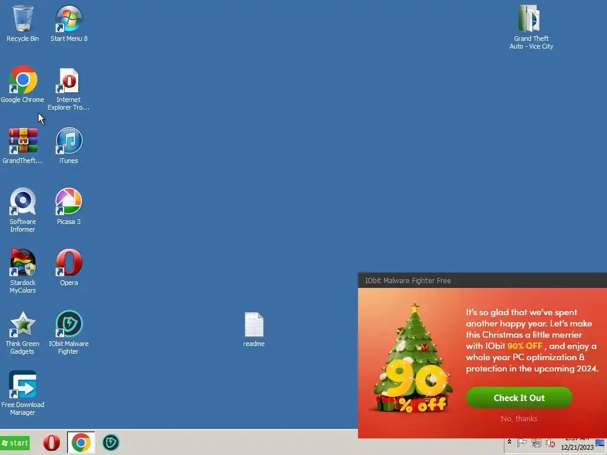Image resolution: width=607 pixels, height=455 pixels.
Task: Click the Check It Out button
Action: 519,398
